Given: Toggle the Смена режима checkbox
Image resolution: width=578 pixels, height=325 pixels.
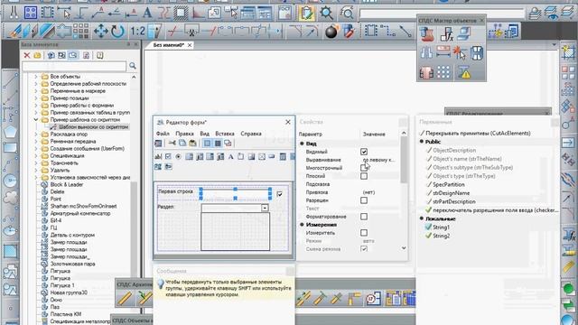Looking at the screenshot, I should (364, 249).
